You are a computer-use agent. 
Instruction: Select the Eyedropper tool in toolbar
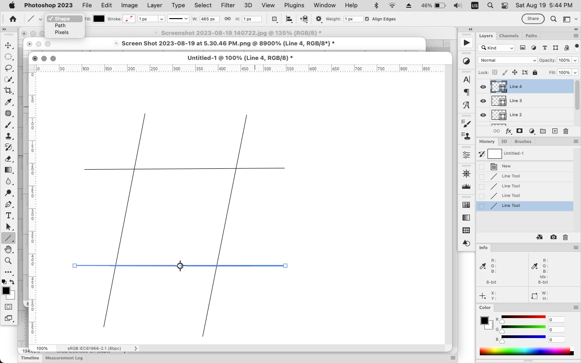(8, 102)
